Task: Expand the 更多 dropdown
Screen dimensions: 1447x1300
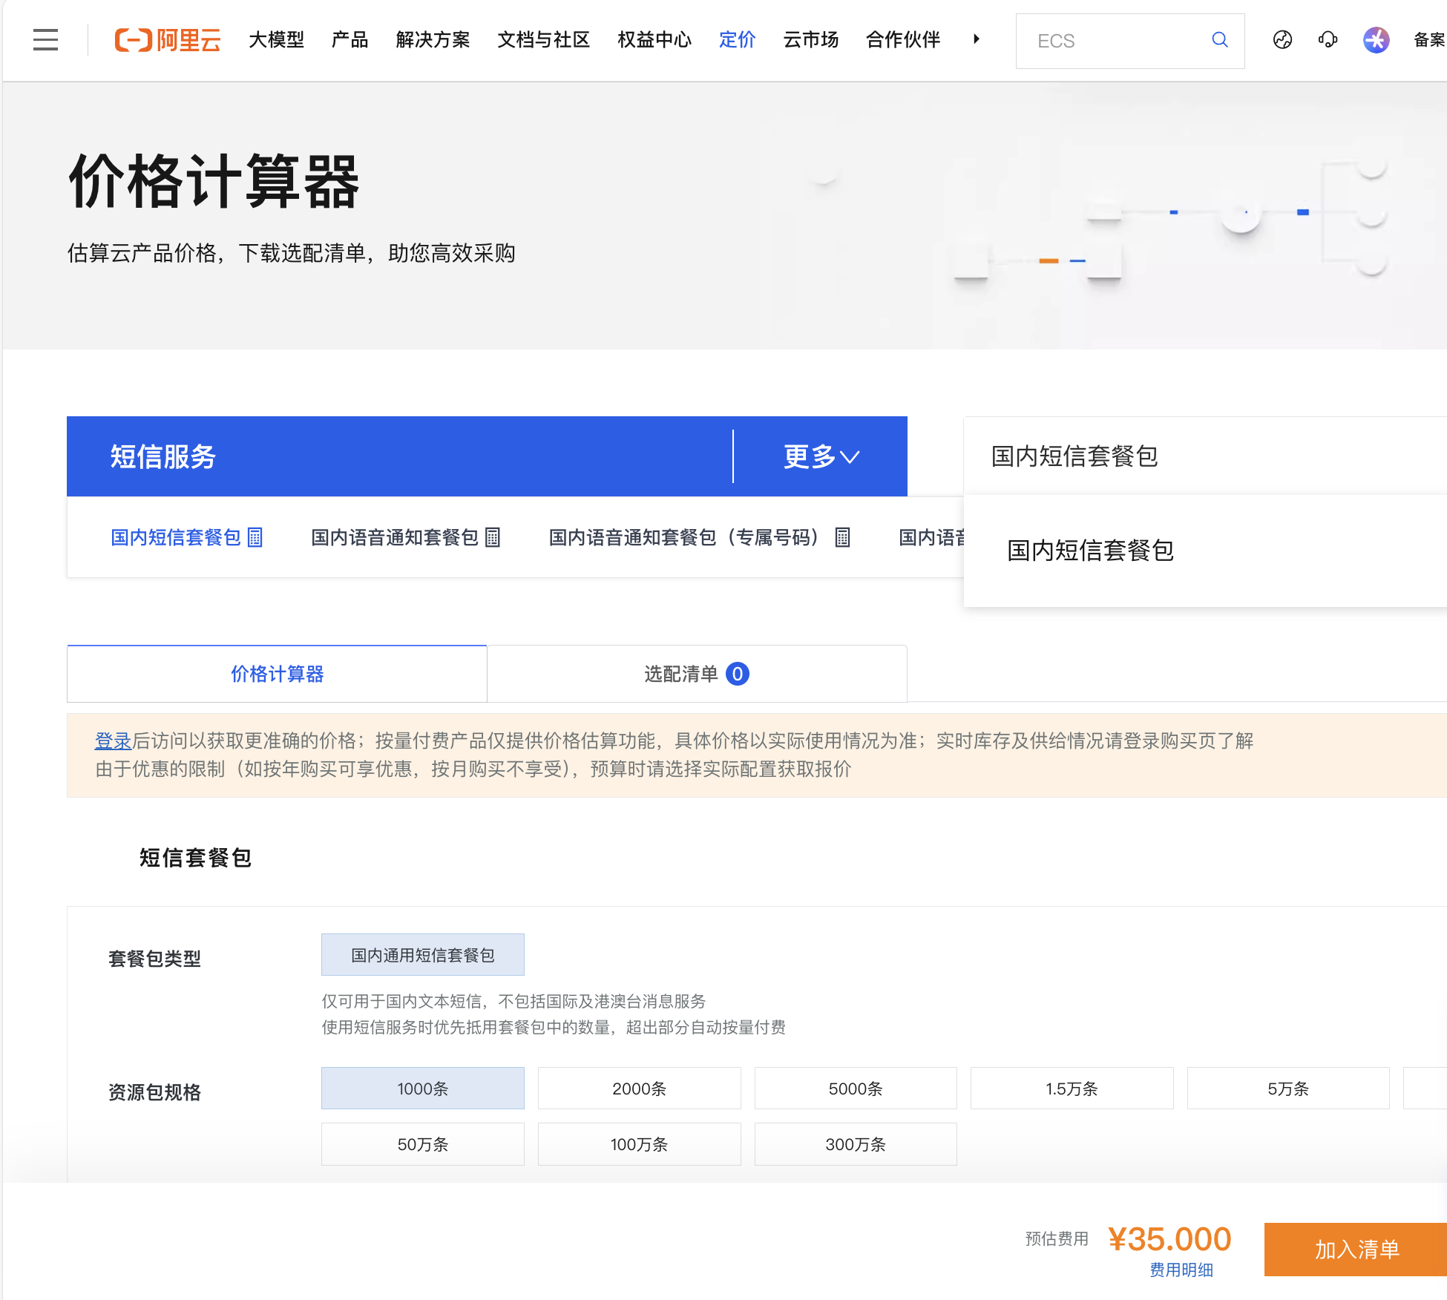Action: pos(821,456)
